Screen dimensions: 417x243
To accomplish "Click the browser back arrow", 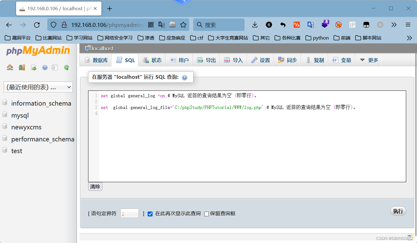I will click(x=9, y=25).
